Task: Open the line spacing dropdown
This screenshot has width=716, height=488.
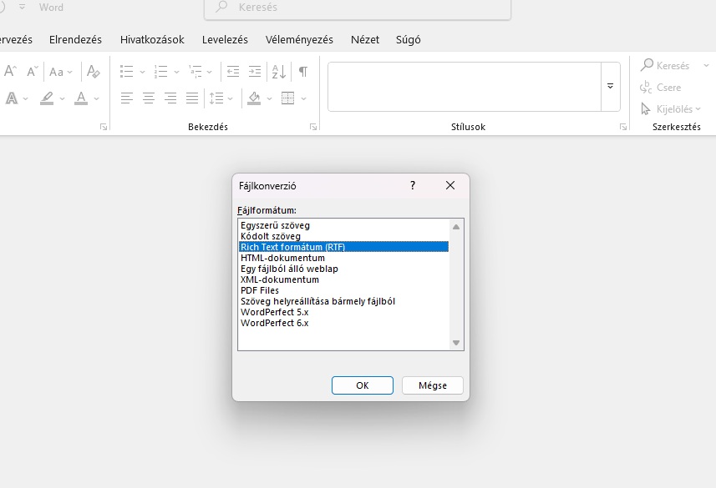Action: click(221, 98)
